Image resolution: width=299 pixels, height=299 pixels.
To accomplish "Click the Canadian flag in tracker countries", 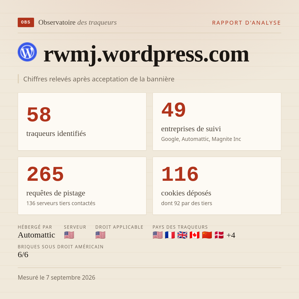I will coord(195,235).
